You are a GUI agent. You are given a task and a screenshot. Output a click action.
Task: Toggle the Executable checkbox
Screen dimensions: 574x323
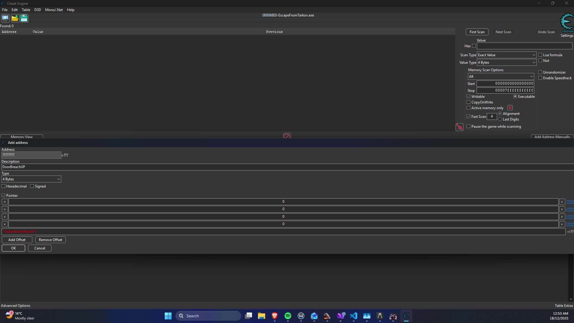(x=515, y=97)
